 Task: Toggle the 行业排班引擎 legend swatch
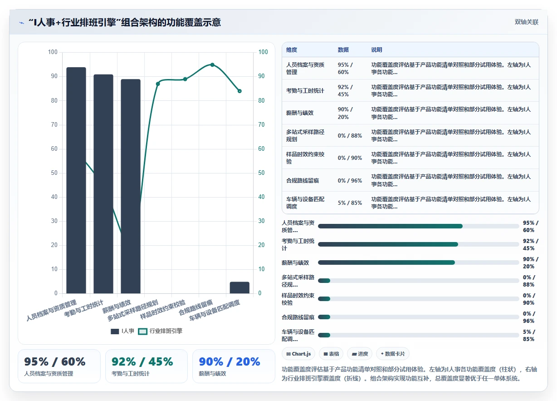(143, 332)
